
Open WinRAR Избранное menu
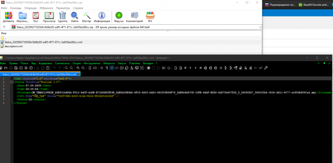[46, 8]
